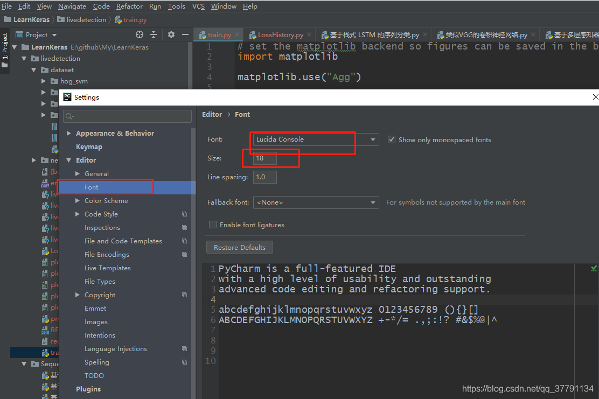Click the locate-in-project crosshair icon

point(140,35)
